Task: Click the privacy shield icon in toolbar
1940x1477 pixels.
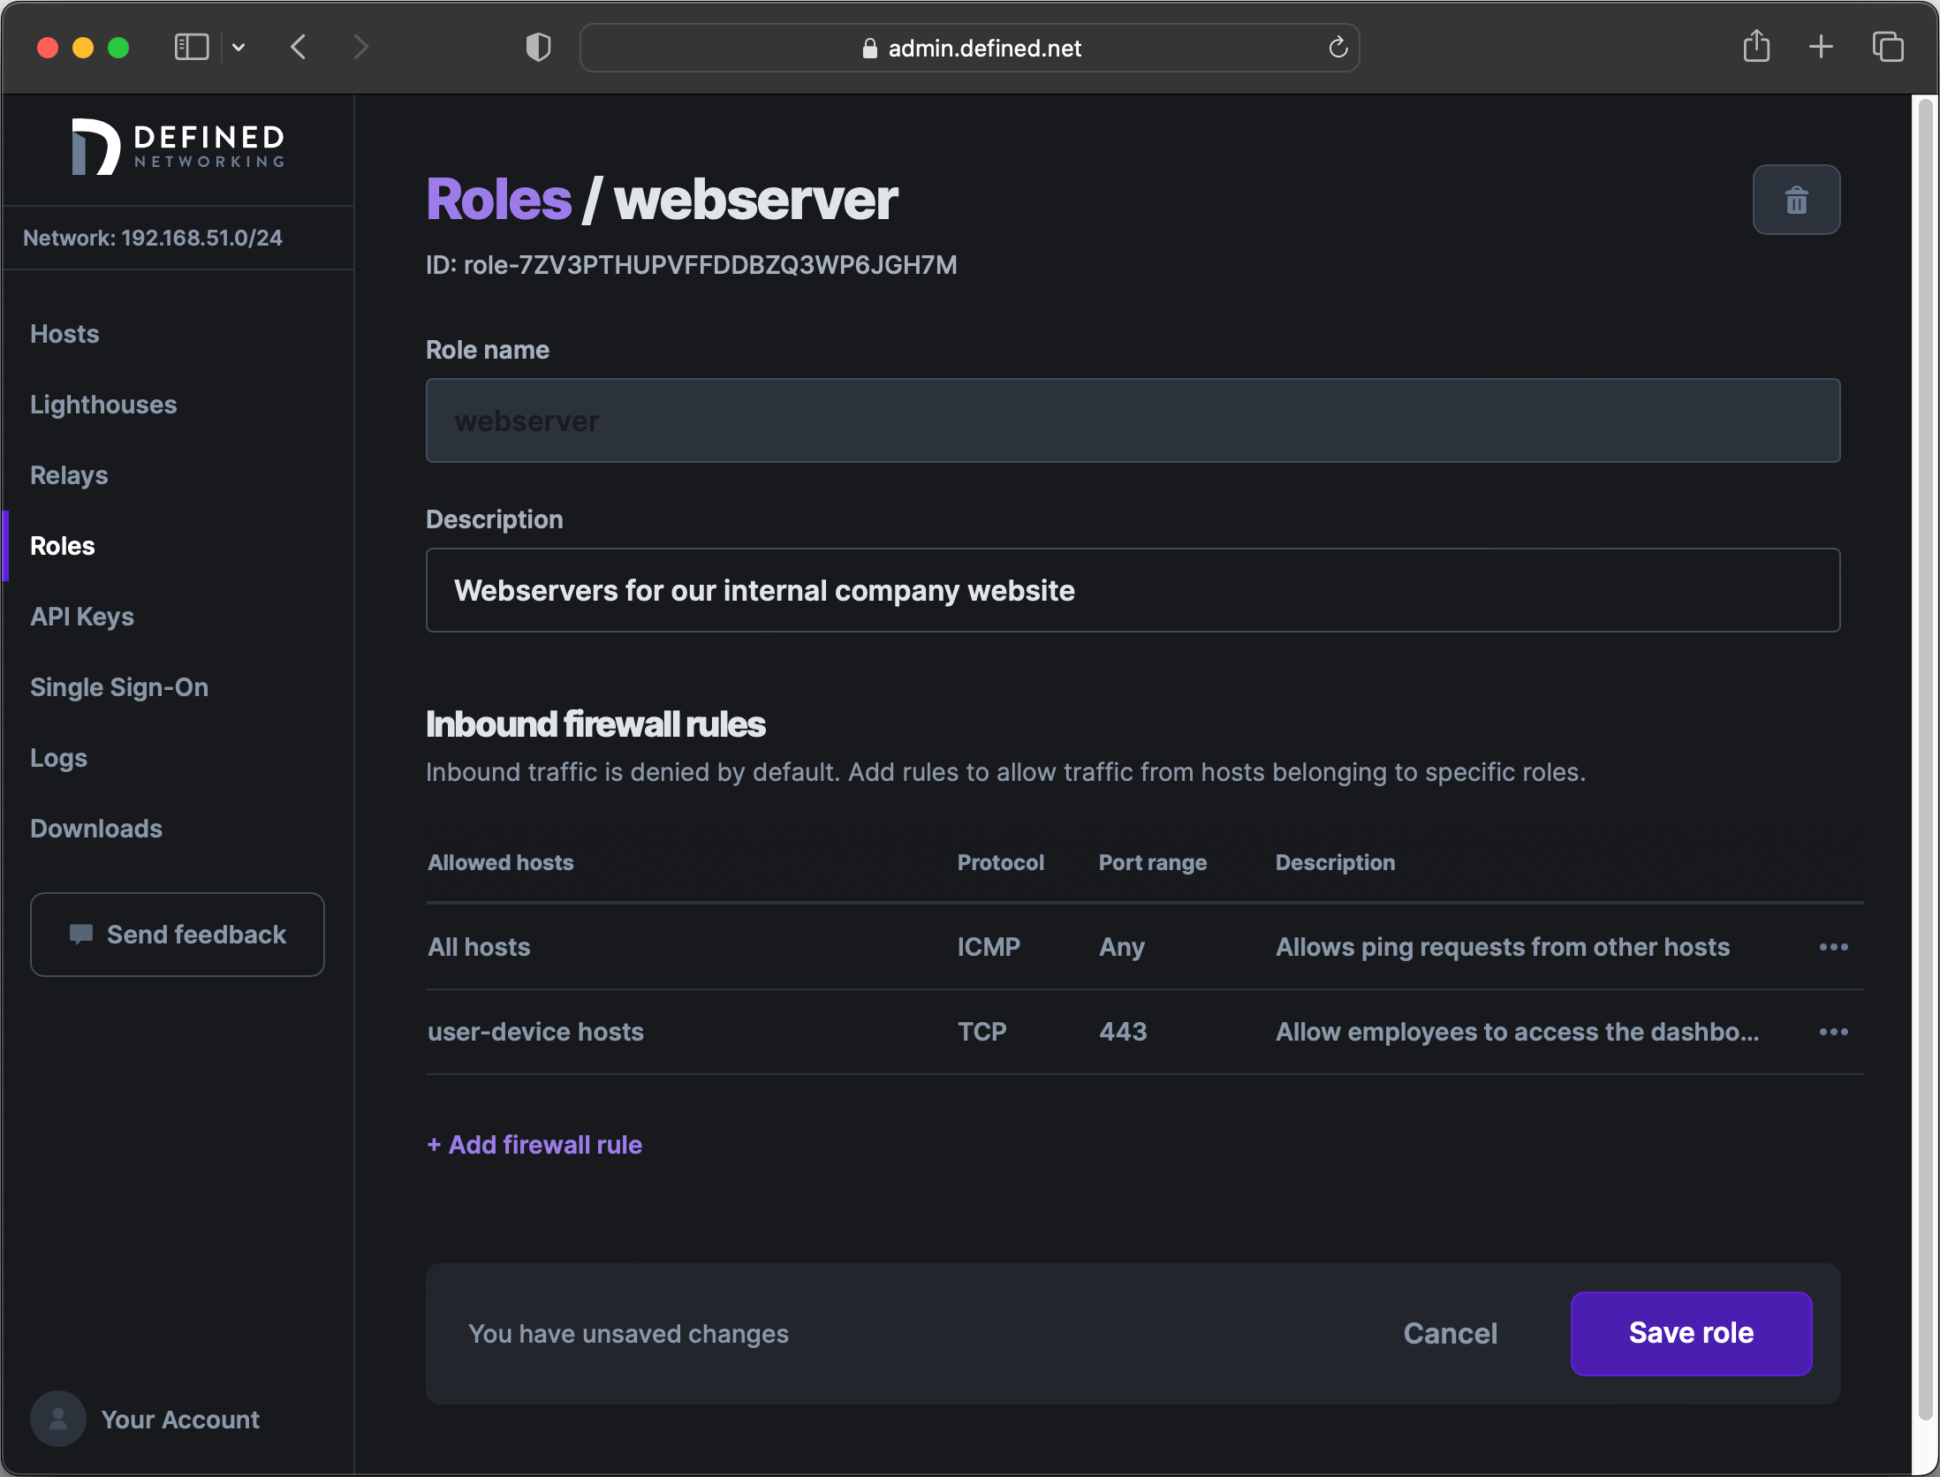Action: (536, 48)
